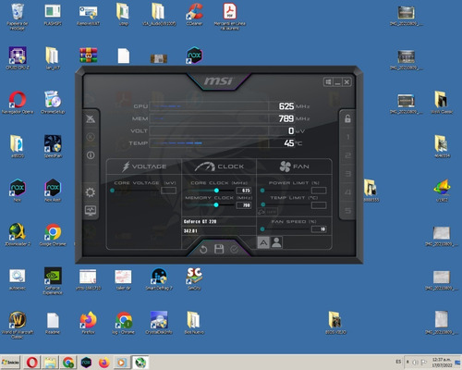This screenshot has height=370, width=462.
Task: Open MSI Afterburner settings gear
Action: (91, 192)
